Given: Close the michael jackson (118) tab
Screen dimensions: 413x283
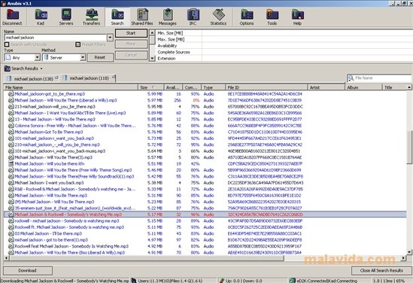Looking at the screenshot, I should point(114,77).
